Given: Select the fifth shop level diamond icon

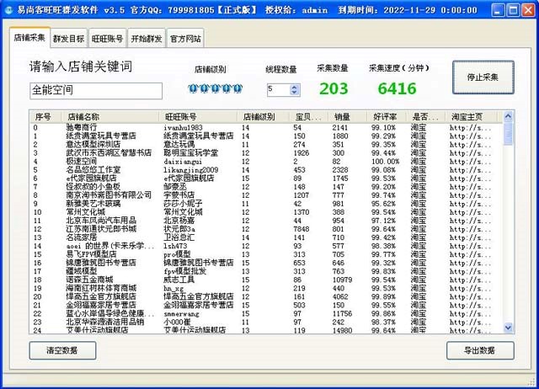Looking at the screenshot, I should pos(237,88).
